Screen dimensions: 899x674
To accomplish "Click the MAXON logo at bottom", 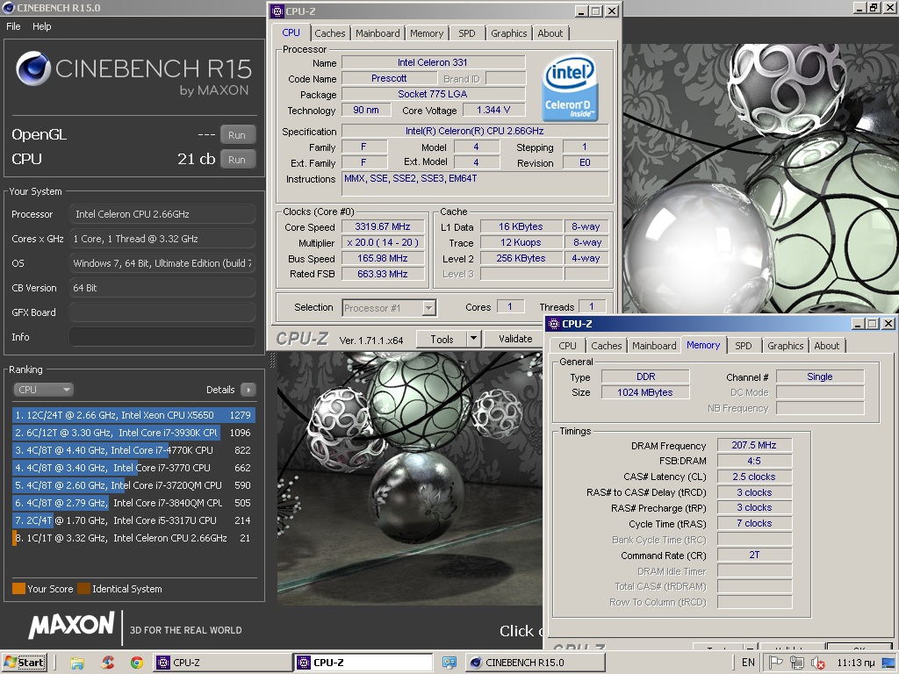I will click(x=72, y=625).
